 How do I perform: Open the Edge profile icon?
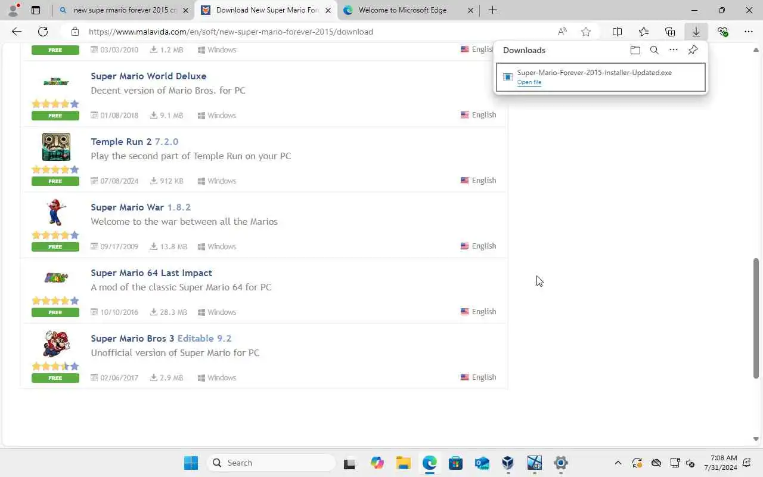pos(13,10)
